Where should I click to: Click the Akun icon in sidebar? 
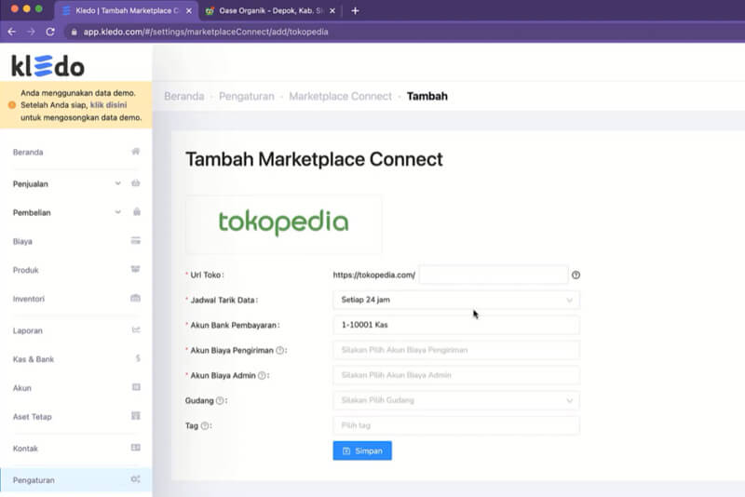click(x=136, y=387)
